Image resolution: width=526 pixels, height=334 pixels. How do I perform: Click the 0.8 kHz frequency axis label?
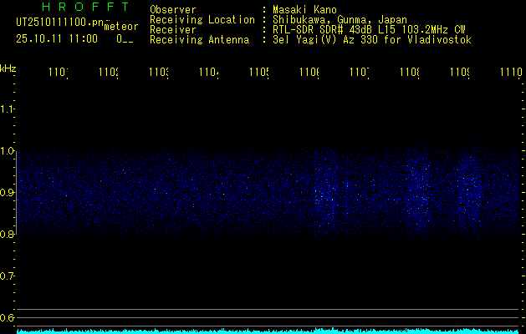coord(8,235)
